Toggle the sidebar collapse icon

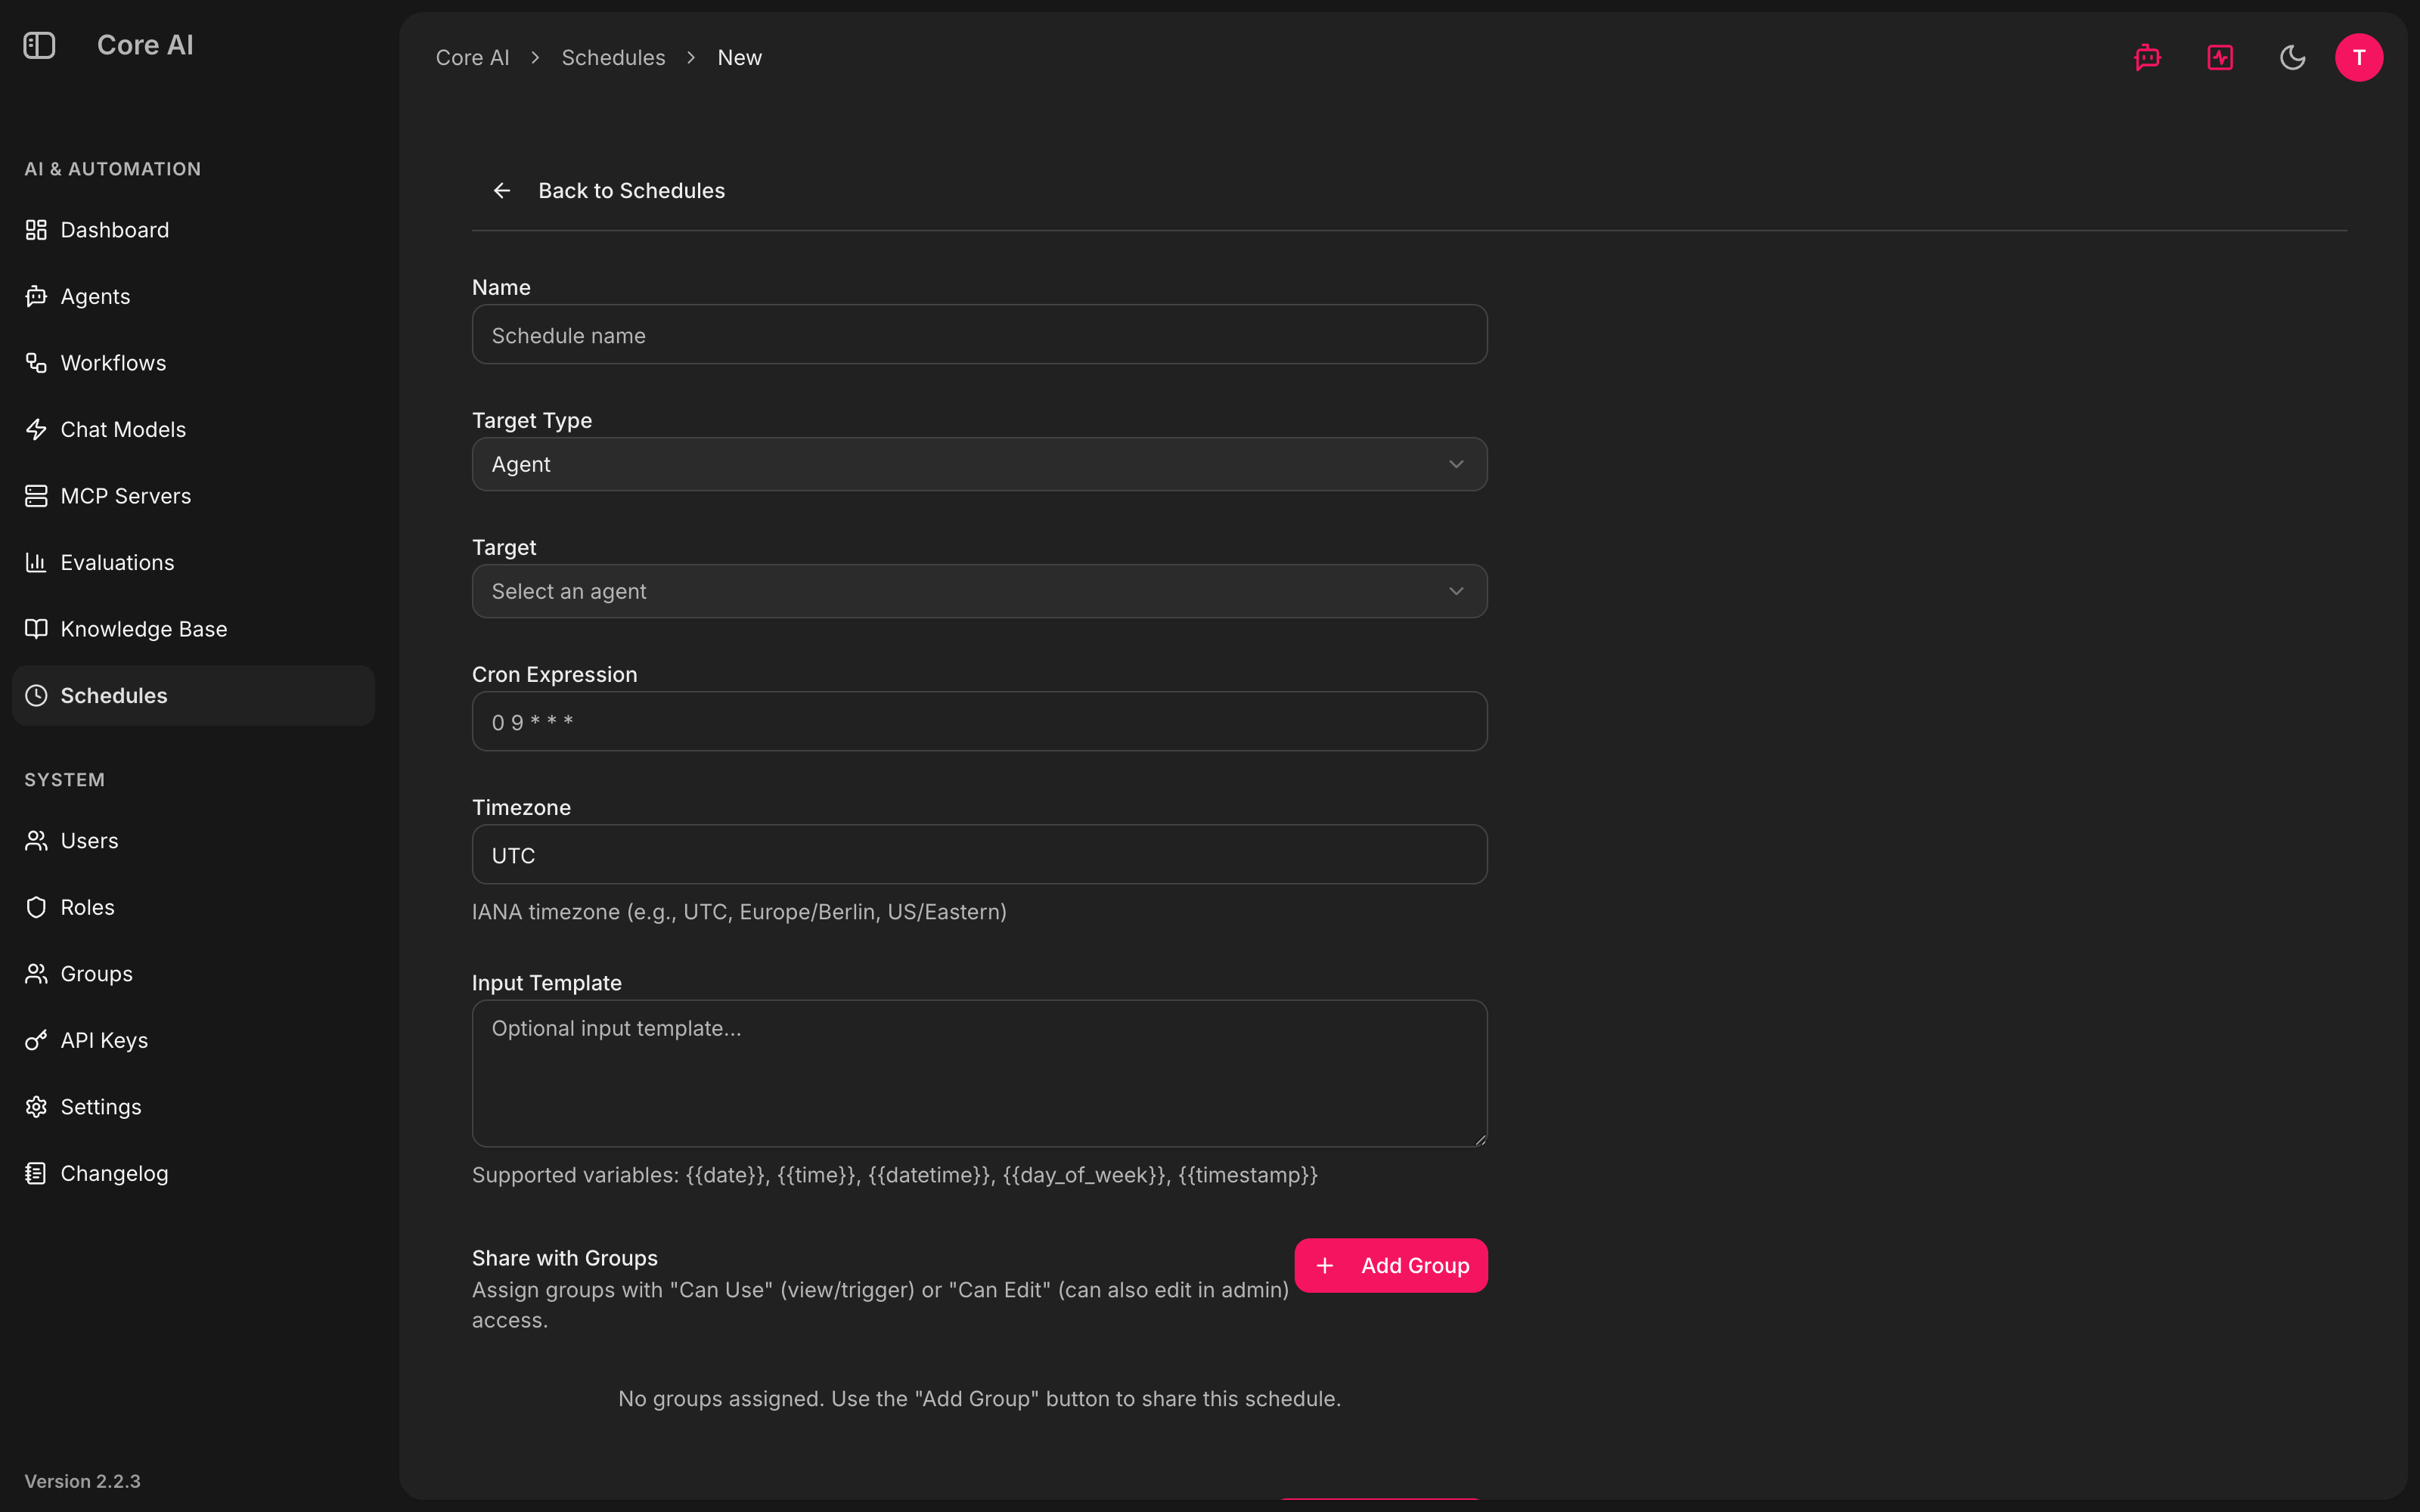(x=39, y=45)
